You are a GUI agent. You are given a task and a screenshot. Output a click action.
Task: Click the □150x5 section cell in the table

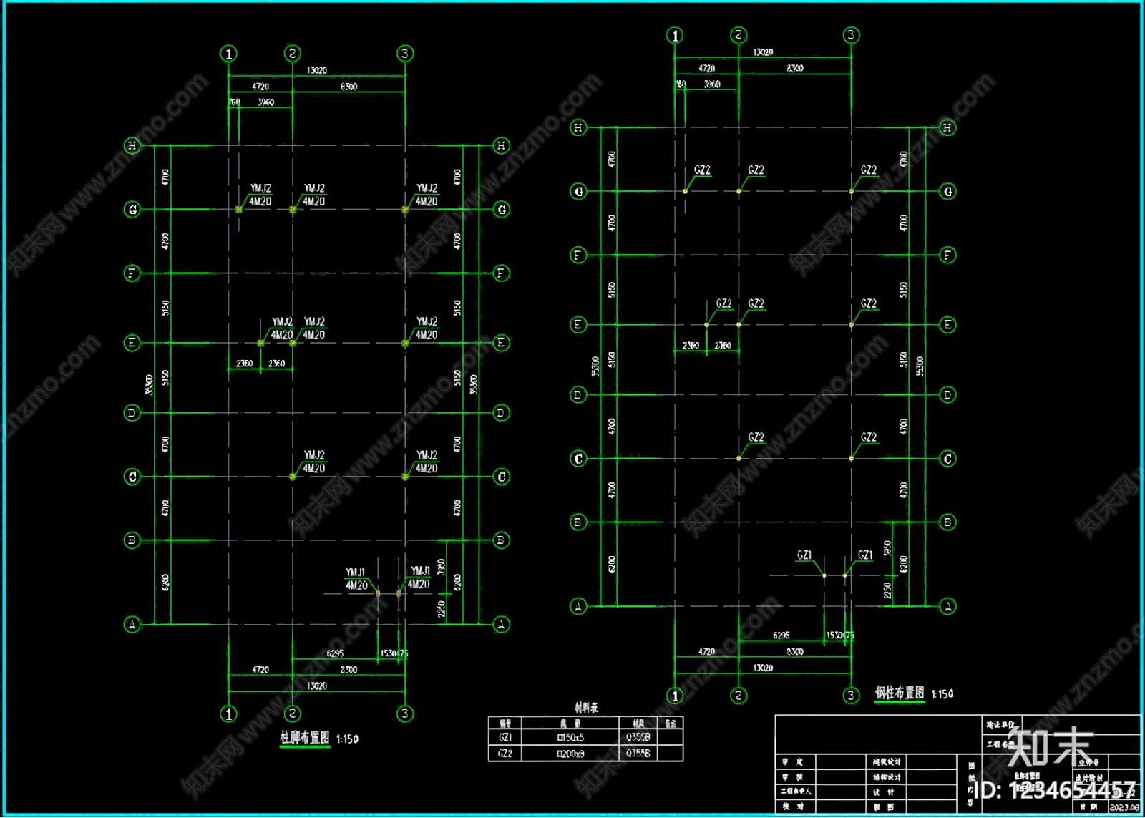(570, 737)
